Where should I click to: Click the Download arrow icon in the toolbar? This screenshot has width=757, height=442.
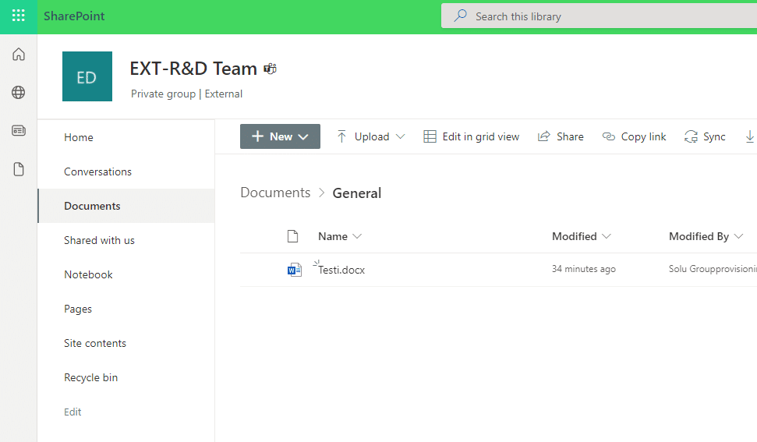(750, 136)
